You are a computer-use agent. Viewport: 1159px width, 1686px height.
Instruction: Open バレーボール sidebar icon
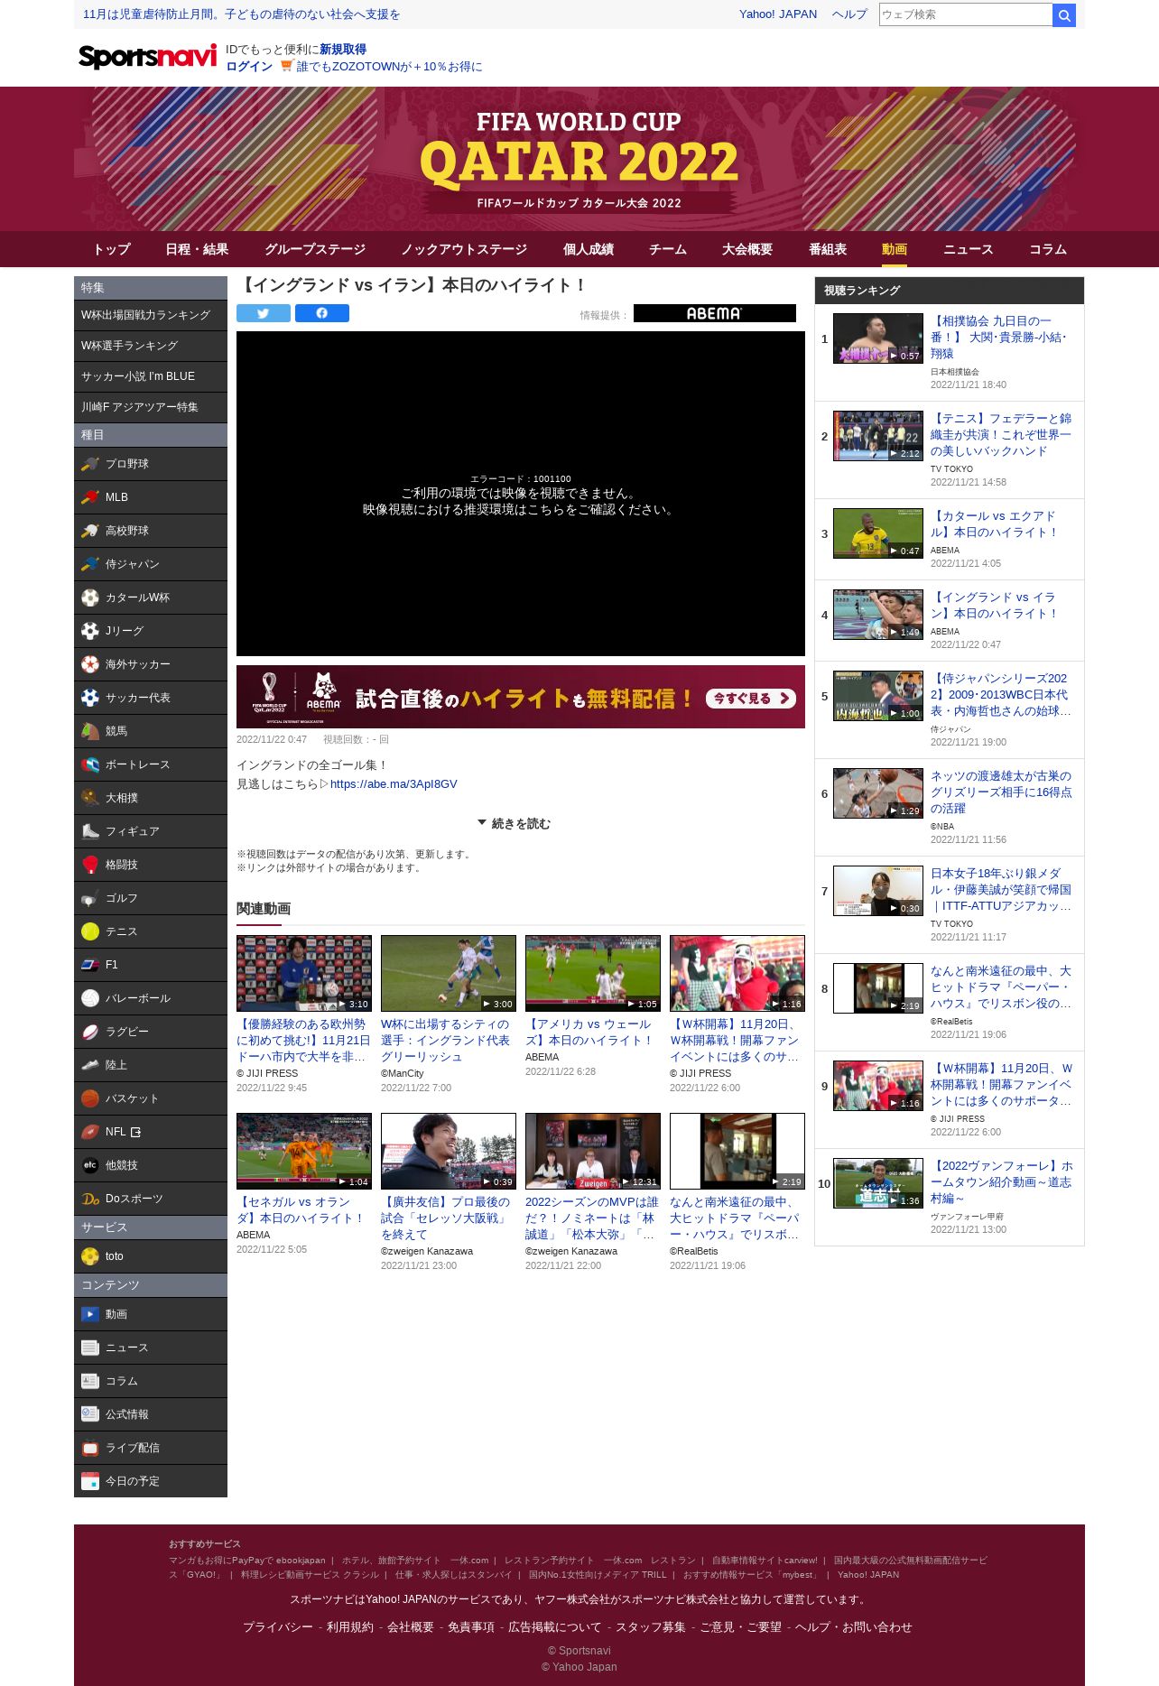pyautogui.click(x=90, y=998)
